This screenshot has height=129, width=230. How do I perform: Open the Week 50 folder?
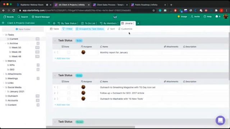tap(16, 48)
